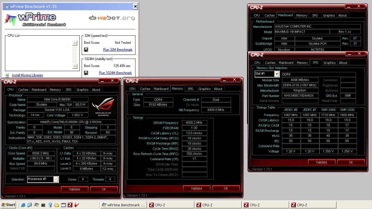This screenshot has height=209, width=372.
Task: Click Validate in the CPU window
Action: pos(74,189)
